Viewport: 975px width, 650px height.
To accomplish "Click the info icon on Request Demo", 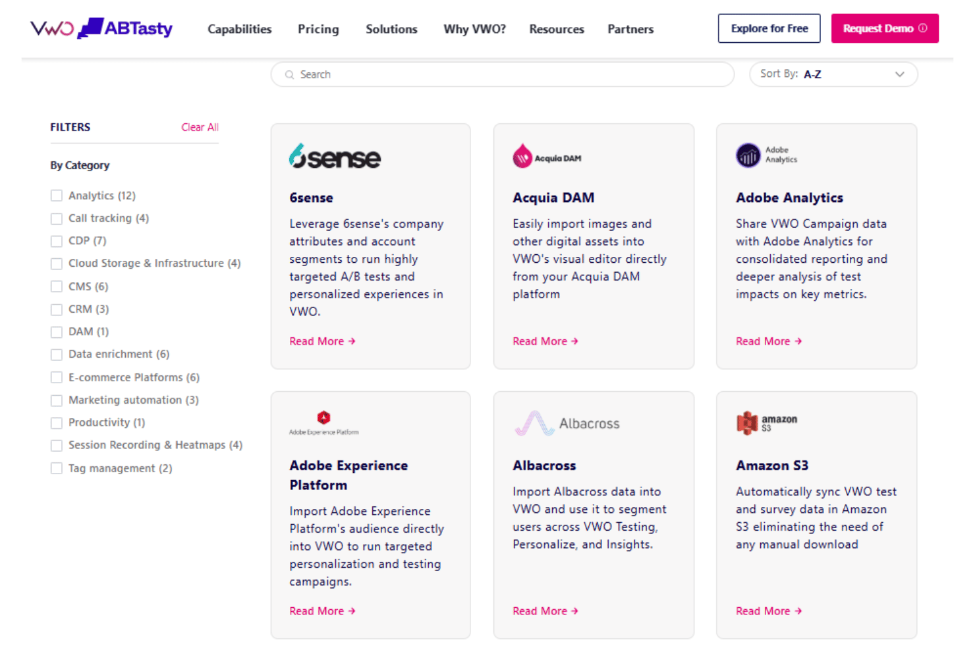I will 923,28.
